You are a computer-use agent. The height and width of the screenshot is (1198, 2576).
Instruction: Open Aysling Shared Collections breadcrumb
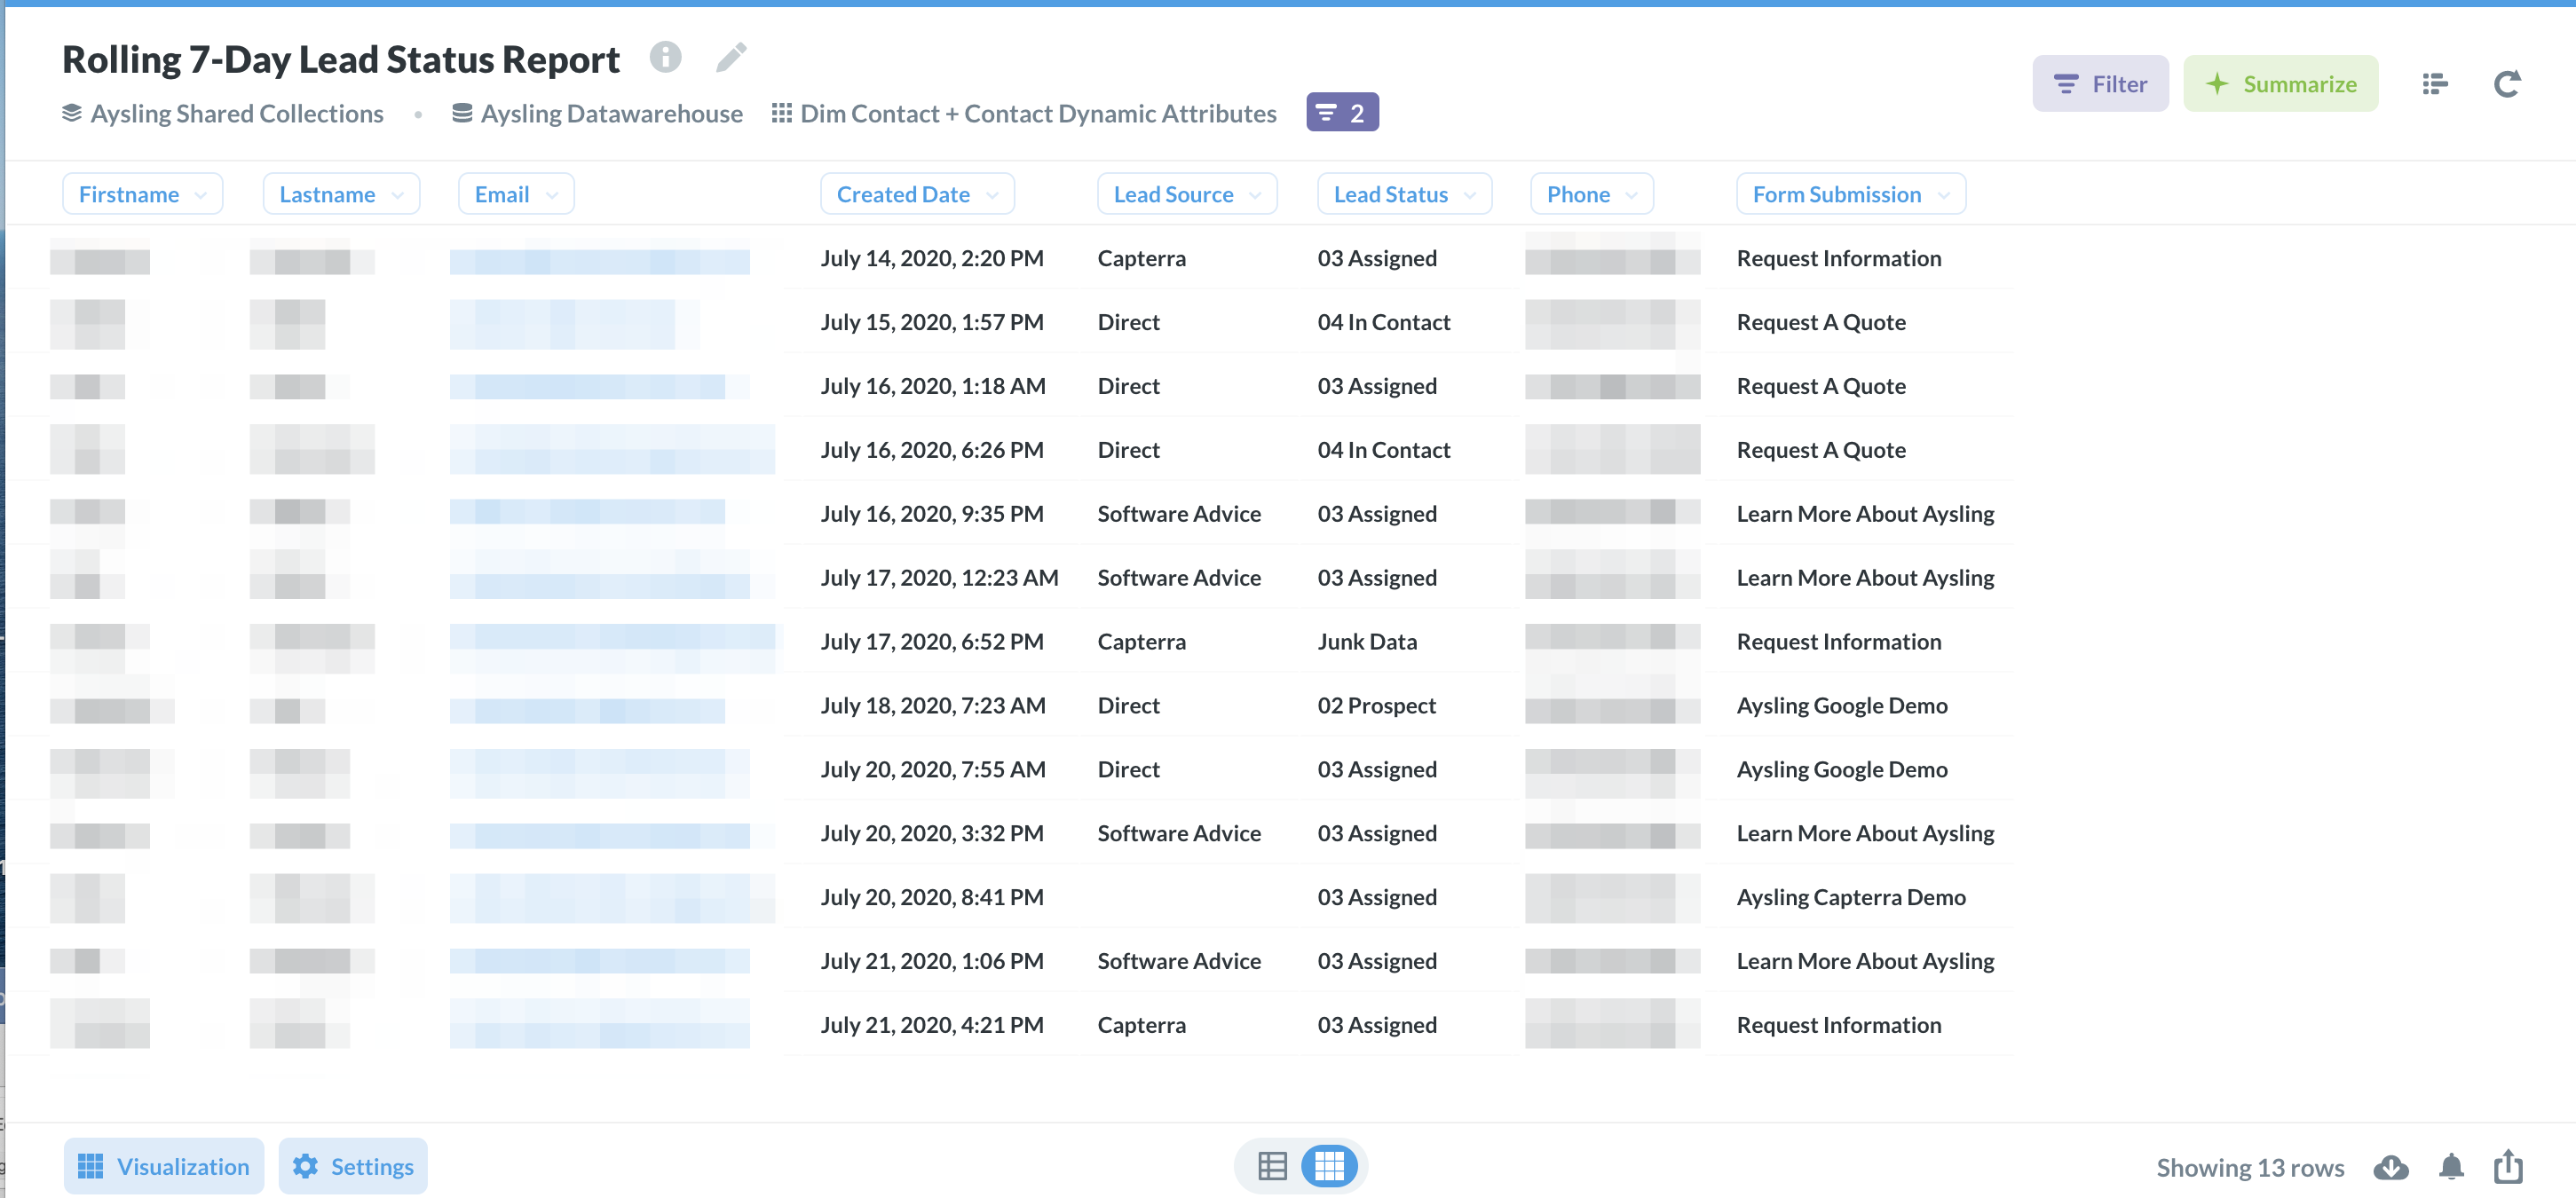[x=236, y=114]
